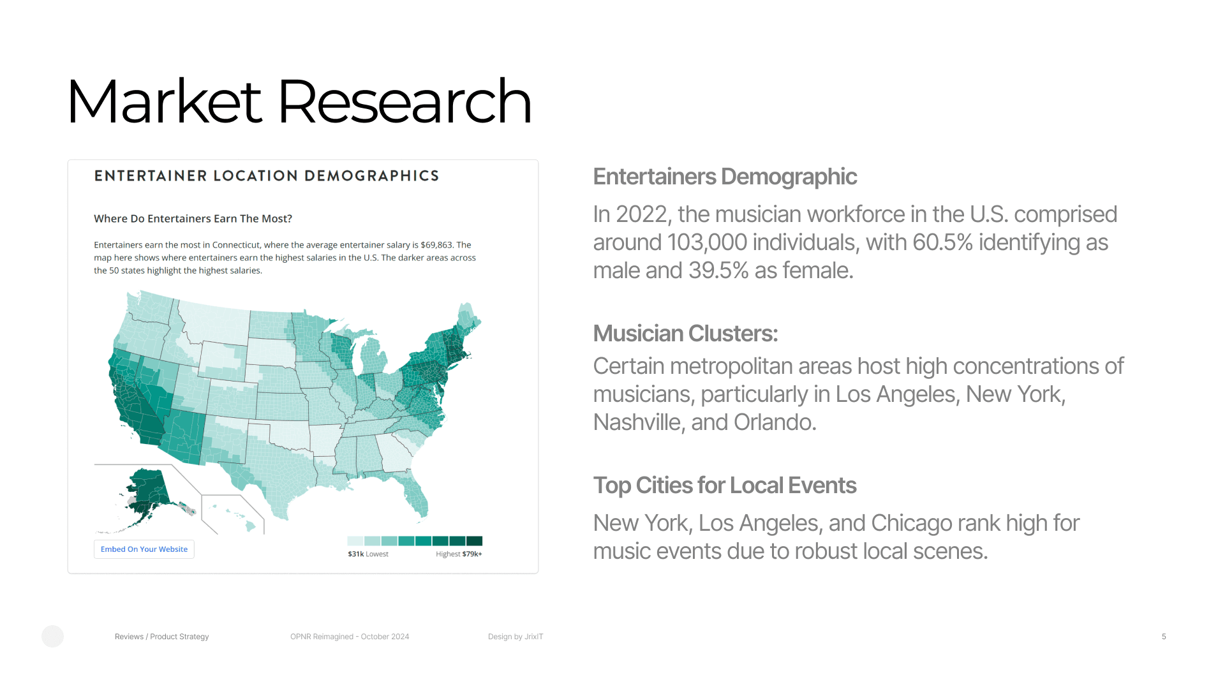
Task: Click the Embed On Your Website button
Action: coord(144,549)
